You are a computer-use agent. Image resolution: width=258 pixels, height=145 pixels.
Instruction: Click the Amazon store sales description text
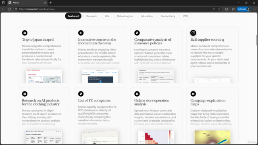155,117
